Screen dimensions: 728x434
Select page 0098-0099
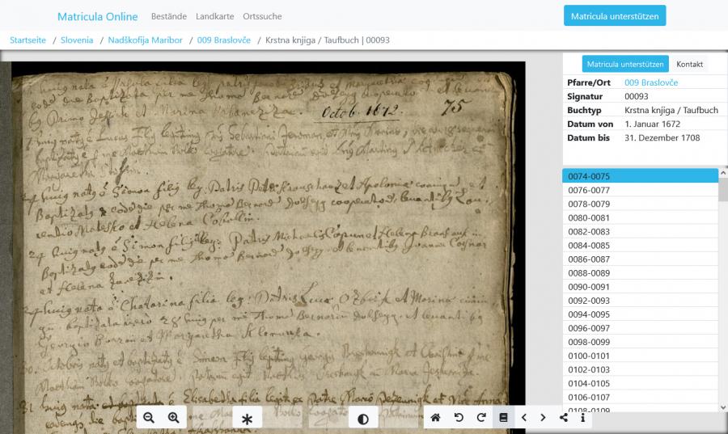pos(641,342)
